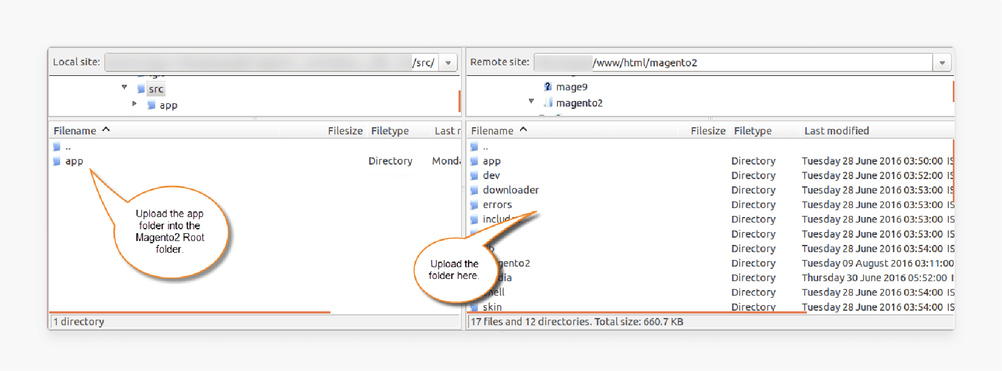Image resolution: width=1002 pixels, height=371 pixels.
Task: Select magento2 in the remote tree
Action: (x=579, y=103)
